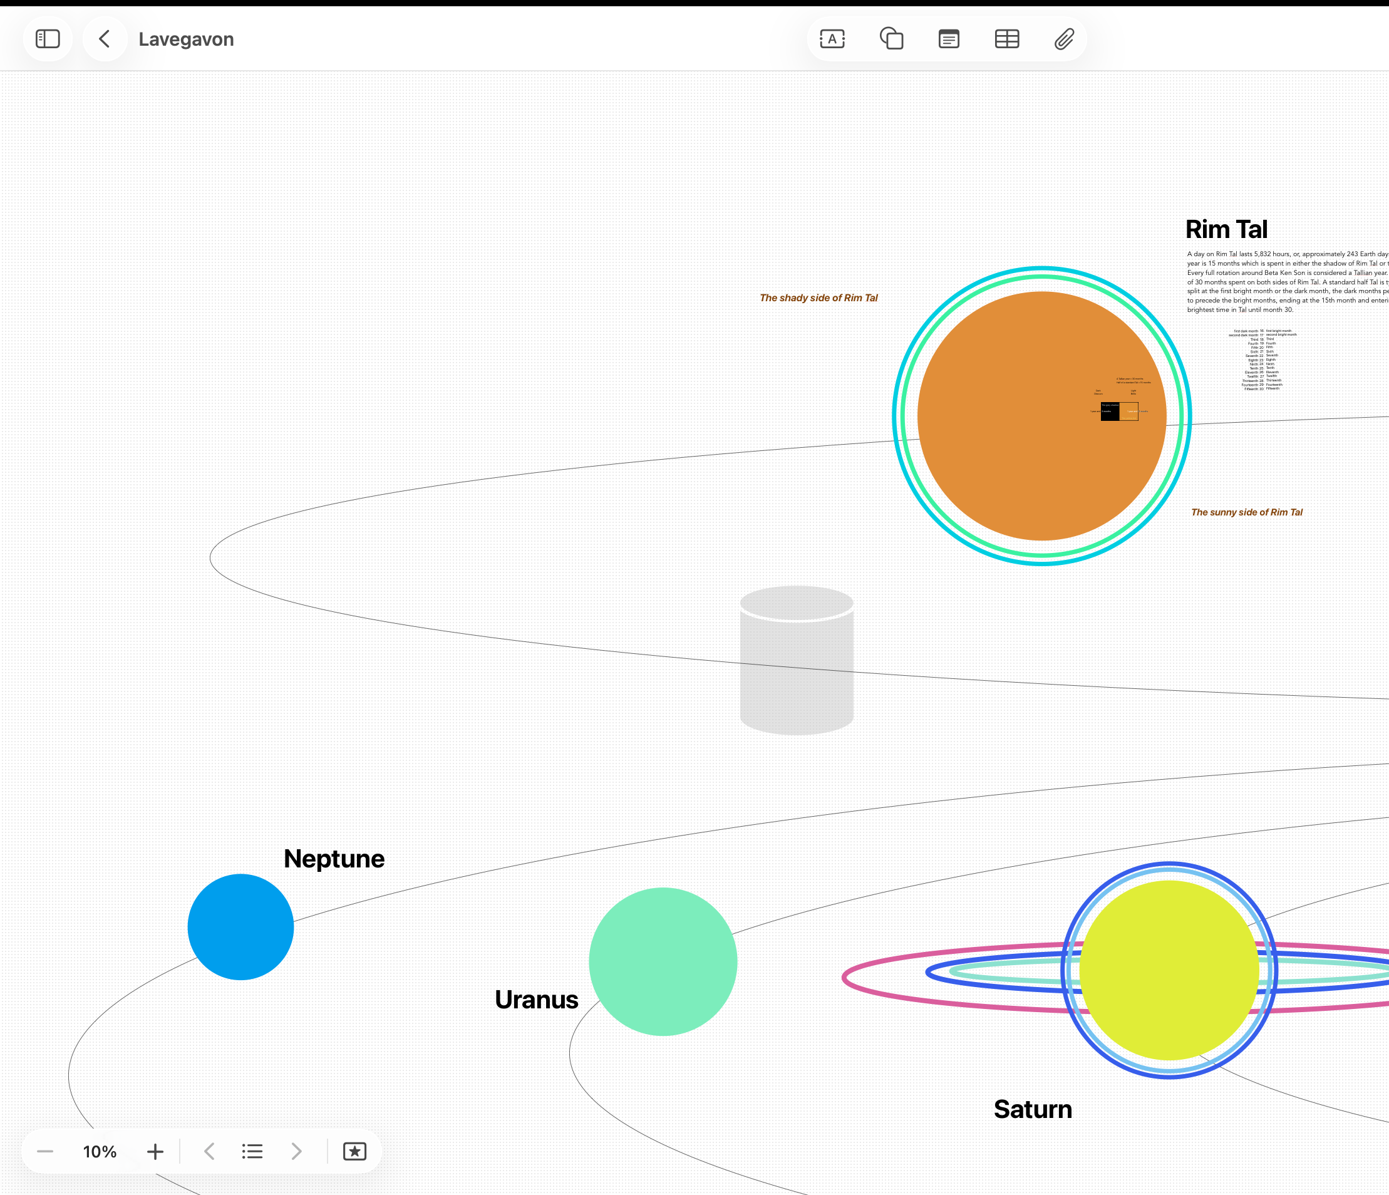Zoom in with the plus button

tap(155, 1151)
